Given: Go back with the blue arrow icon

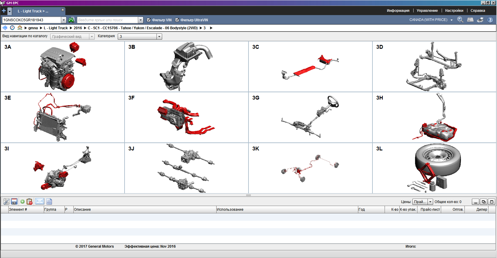Looking at the screenshot, I should click(x=5, y=28).
